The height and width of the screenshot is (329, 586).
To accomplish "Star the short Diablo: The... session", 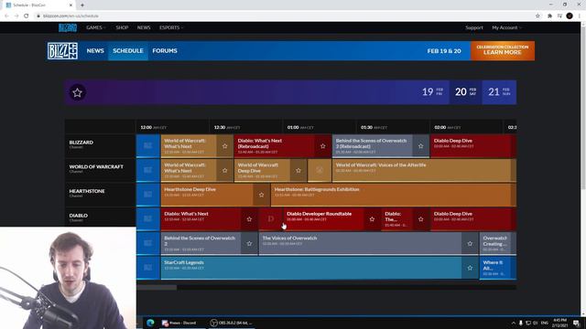I will [421, 219].
